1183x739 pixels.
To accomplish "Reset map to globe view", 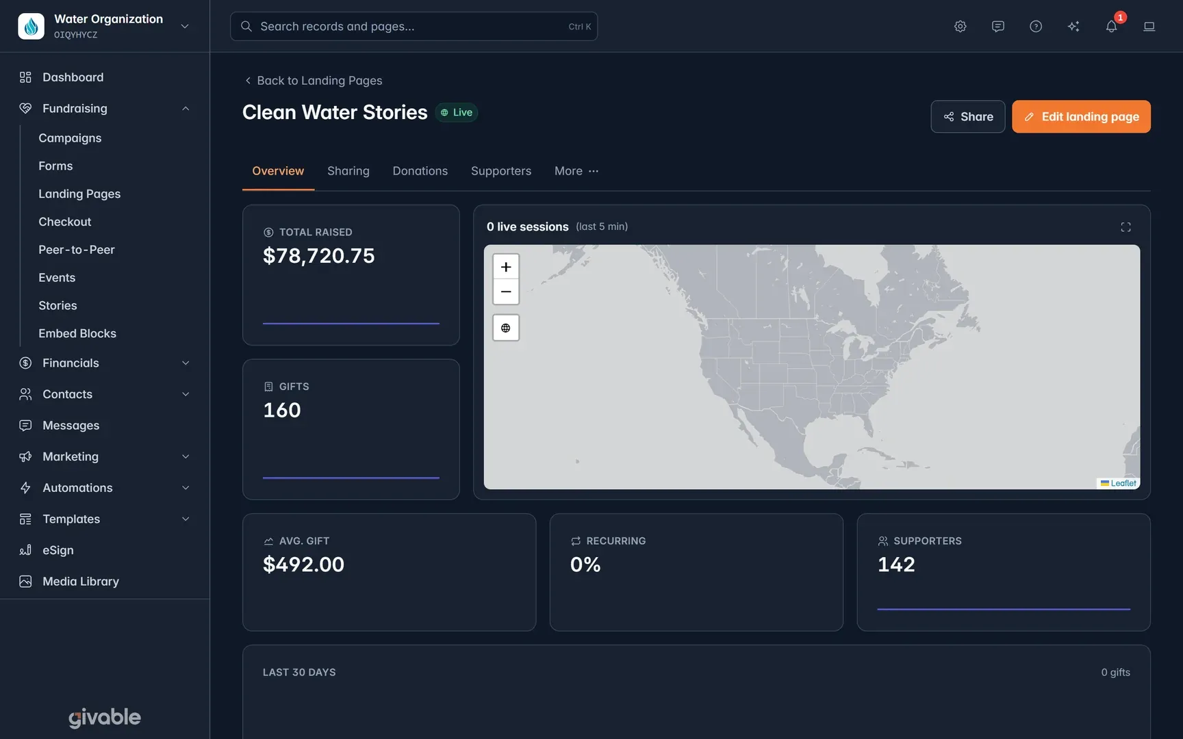I will coord(506,328).
